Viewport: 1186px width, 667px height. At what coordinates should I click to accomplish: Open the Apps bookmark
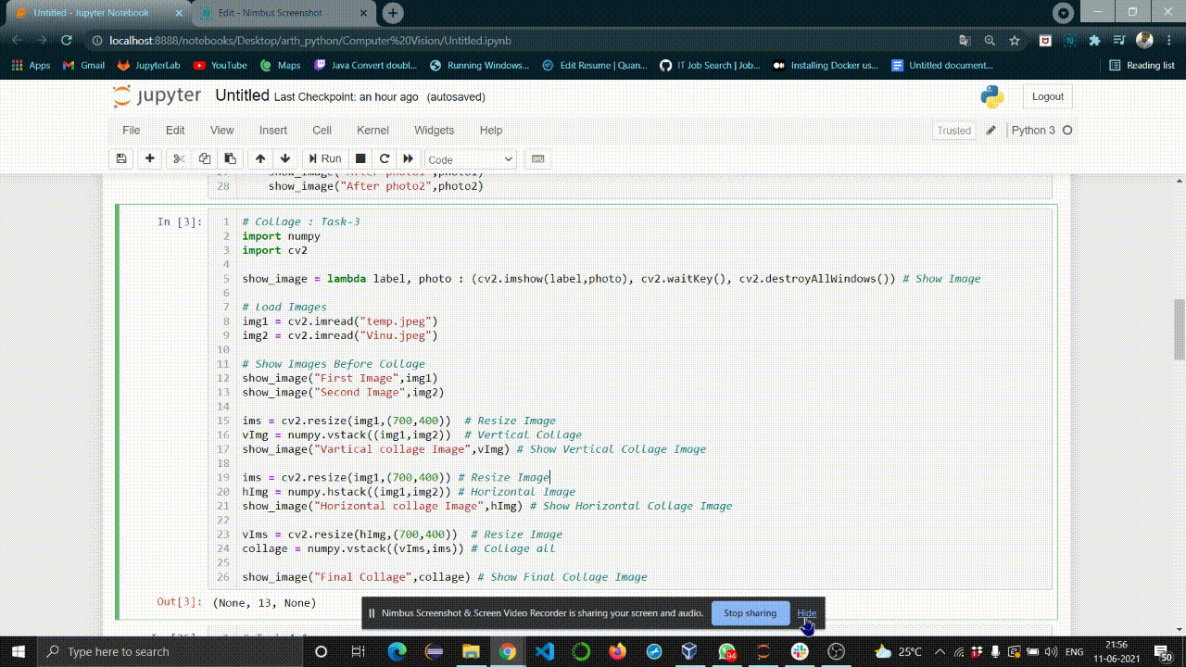coord(32,66)
